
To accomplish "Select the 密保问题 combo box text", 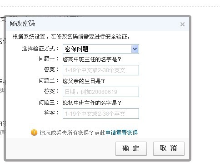I will coord(76,49).
